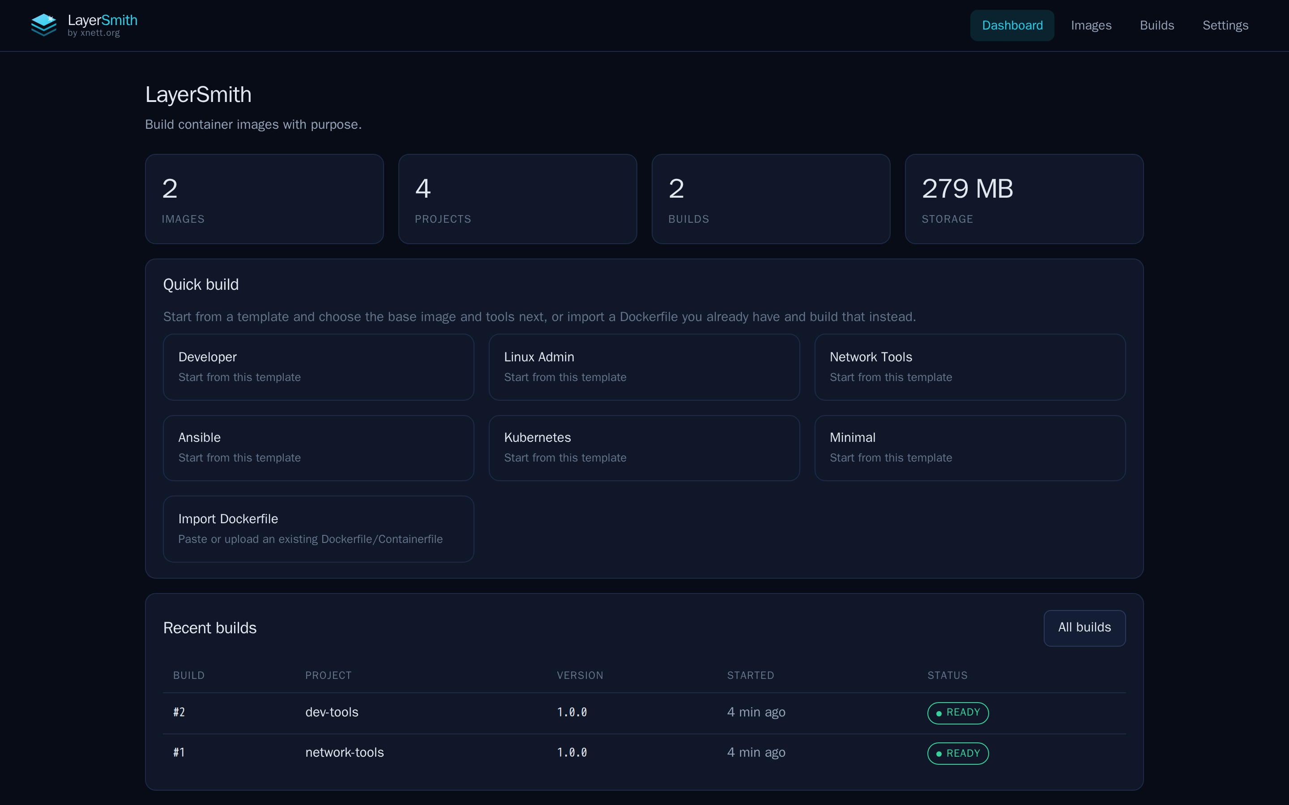Choose the Minimal template card

(970, 448)
